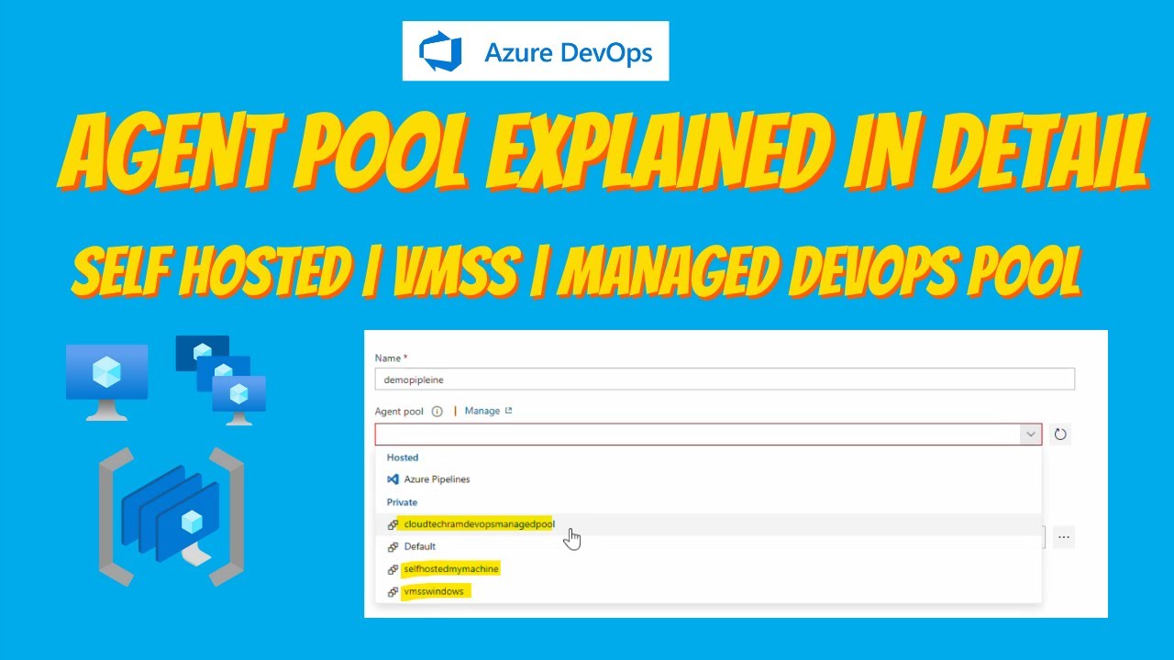The width and height of the screenshot is (1174, 660).
Task: Open the ellipsis more options button
Action: click(x=1063, y=538)
